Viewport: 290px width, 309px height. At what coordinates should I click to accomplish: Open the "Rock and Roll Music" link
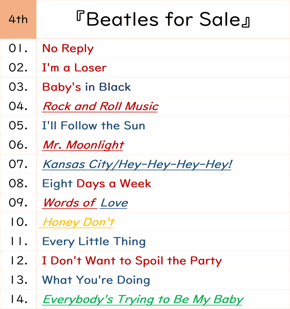(100, 107)
